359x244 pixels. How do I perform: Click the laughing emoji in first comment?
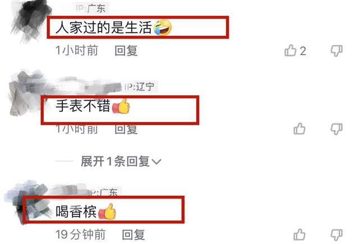tap(163, 27)
